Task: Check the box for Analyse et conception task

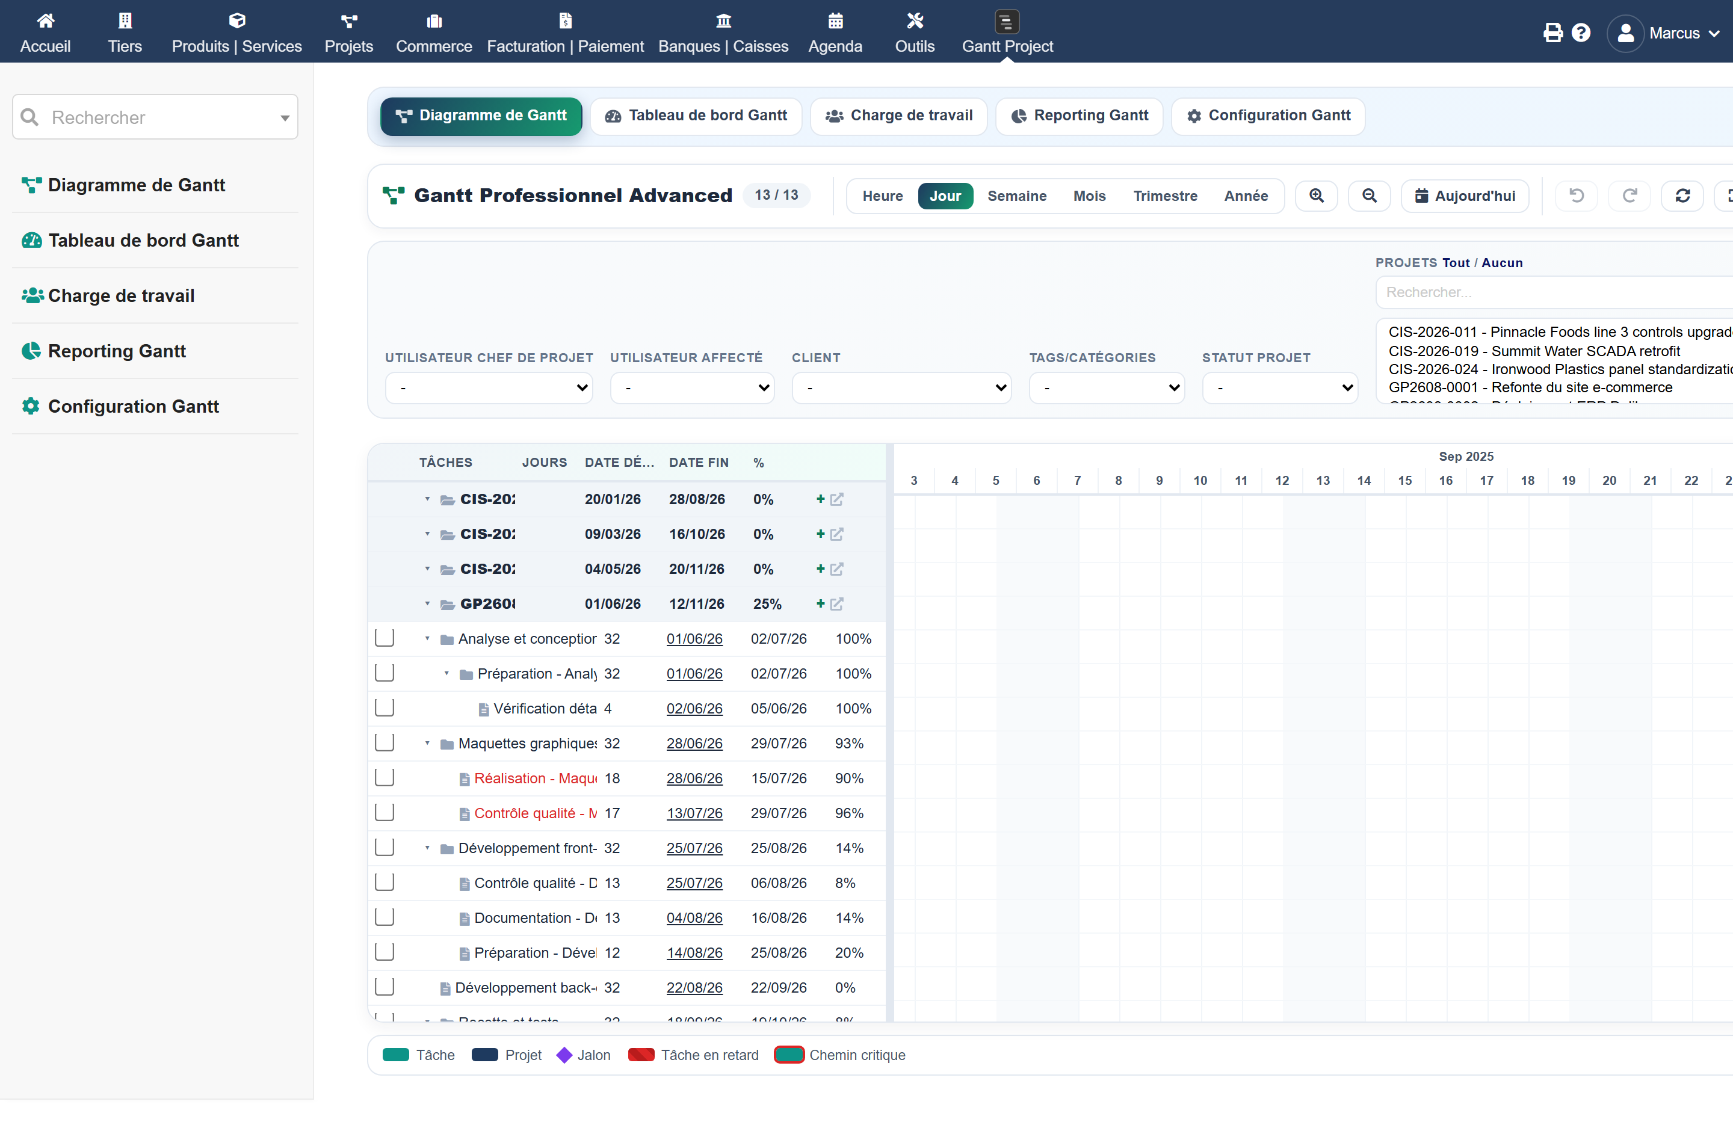Action: coord(384,638)
